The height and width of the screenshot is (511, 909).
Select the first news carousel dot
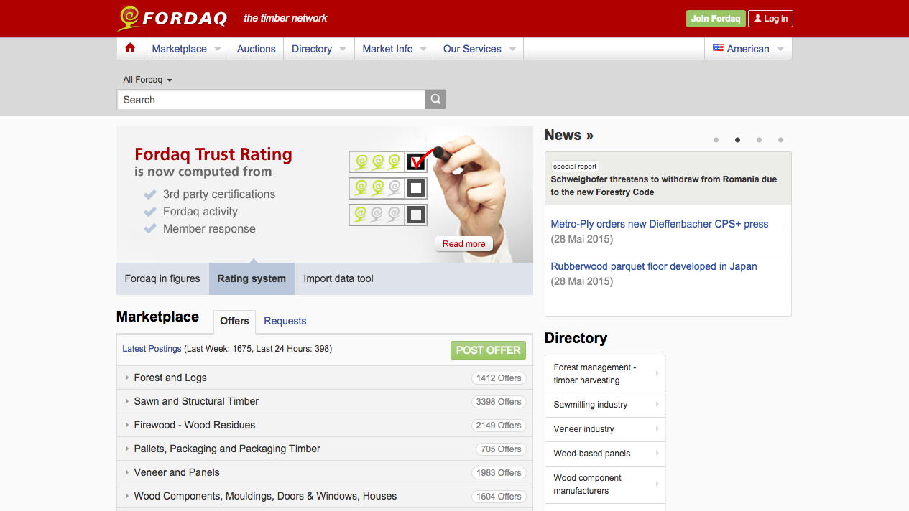click(x=716, y=140)
